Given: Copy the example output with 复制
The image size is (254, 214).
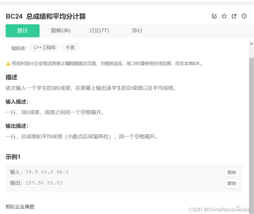Looking at the screenshot, I should [232, 183].
